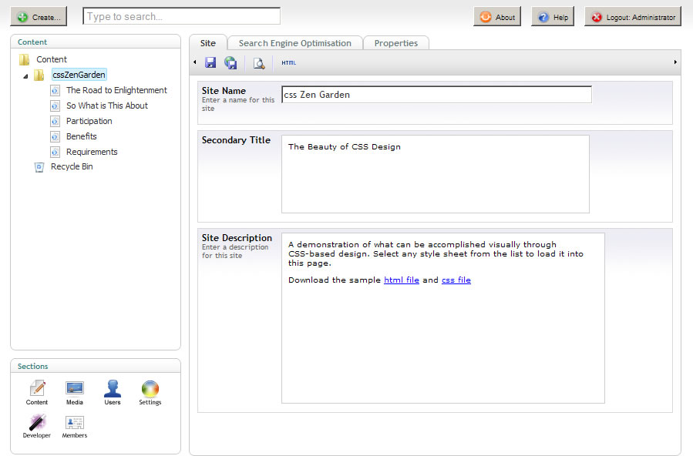
Task: Click the Preview magnifier page icon
Action: 259,63
